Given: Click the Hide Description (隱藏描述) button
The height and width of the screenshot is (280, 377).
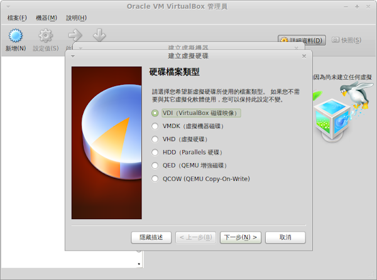Looking at the screenshot, I should [x=151, y=237].
